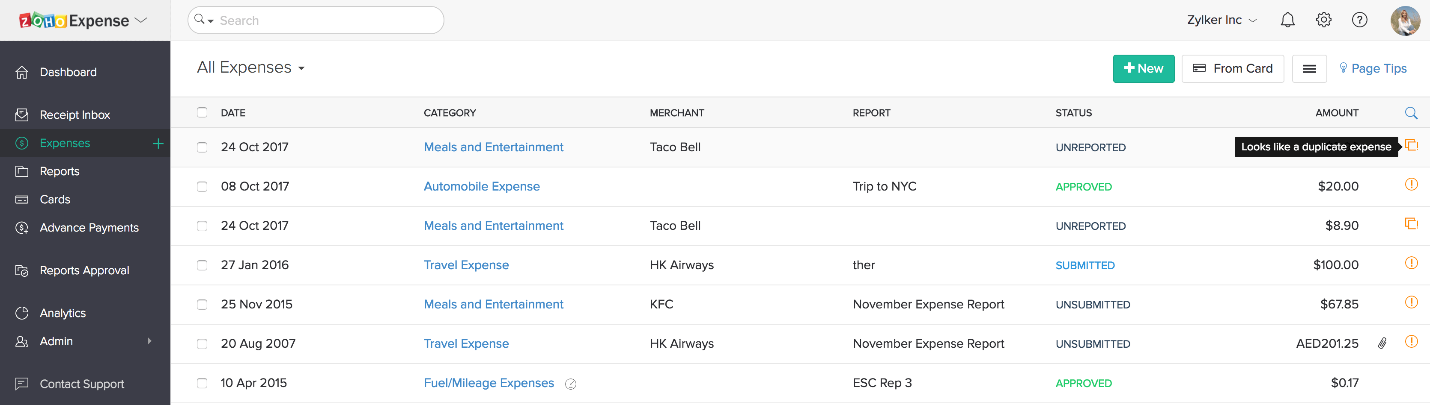Expand the Admin submenu arrow
The height and width of the screenshot is (405, 1430).
[x=149, y=341]
